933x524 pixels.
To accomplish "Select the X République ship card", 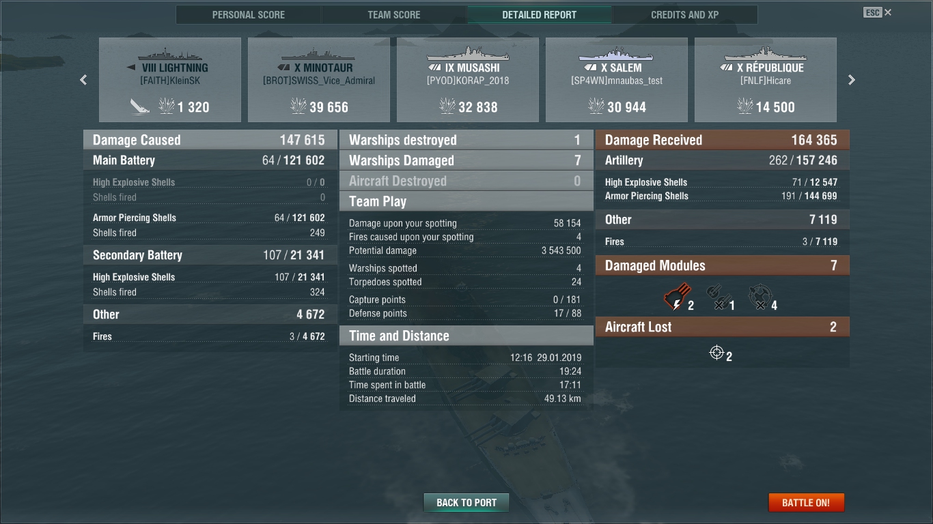I will tap(766, 80).
